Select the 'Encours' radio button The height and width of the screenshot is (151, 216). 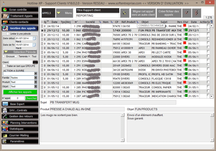tap(4, 56)
